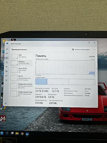Select the Диск 0 (C:) performance entry

(21, 70)
